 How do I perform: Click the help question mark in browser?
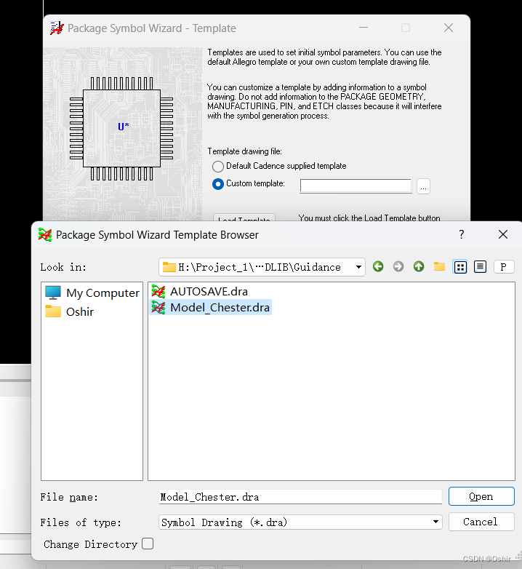click(x=461, y=234)
